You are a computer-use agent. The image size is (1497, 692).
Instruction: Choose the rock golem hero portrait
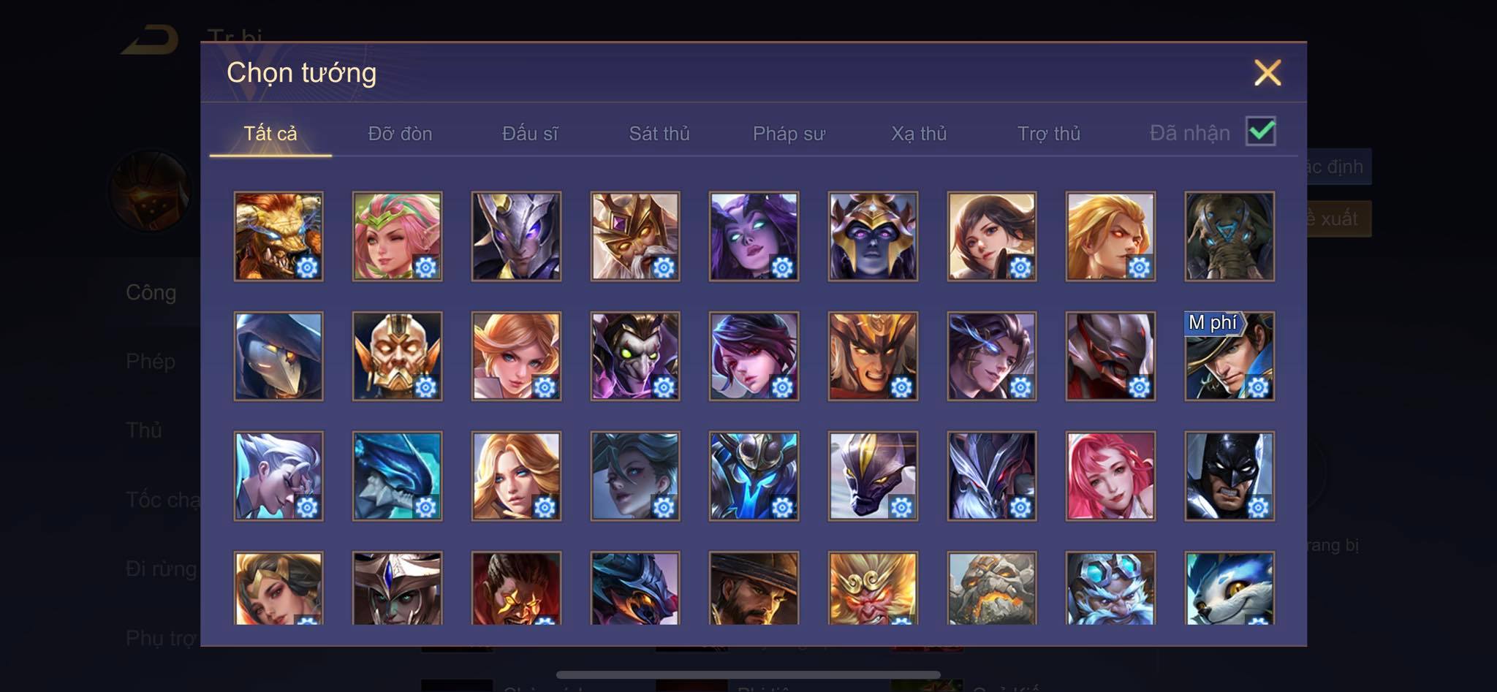992,588
